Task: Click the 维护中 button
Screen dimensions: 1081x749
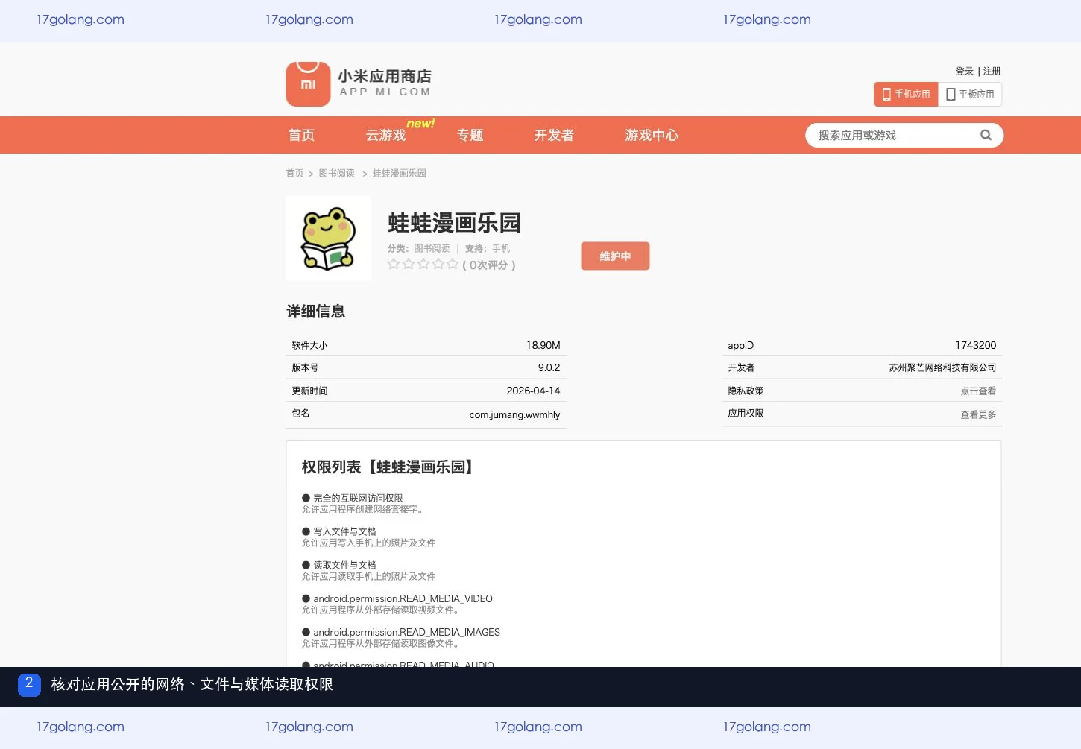Action: [615, 256]
